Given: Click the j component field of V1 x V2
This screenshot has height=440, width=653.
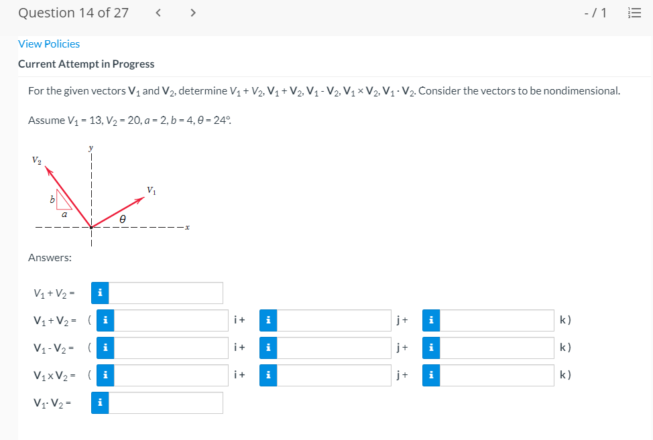Looking at the screenshot, I should click(333, 375).
